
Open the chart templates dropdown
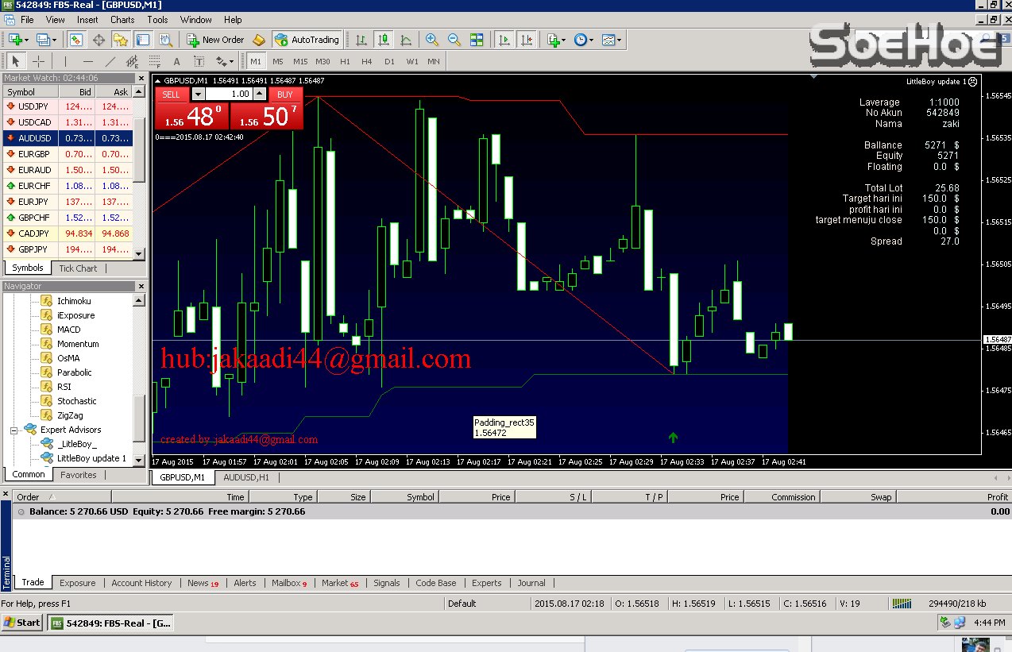612,40
